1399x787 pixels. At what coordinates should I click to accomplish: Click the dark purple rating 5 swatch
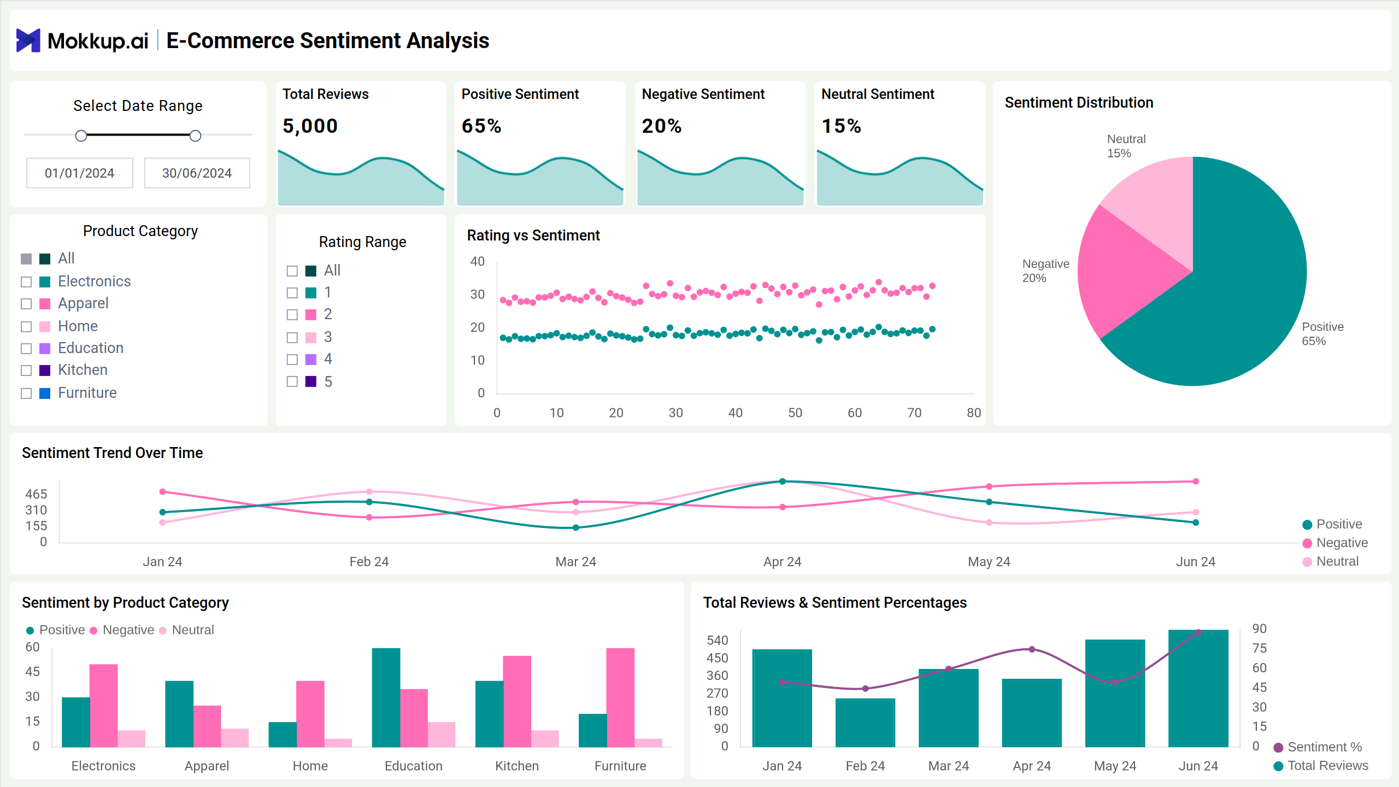[x=311, y=381]
